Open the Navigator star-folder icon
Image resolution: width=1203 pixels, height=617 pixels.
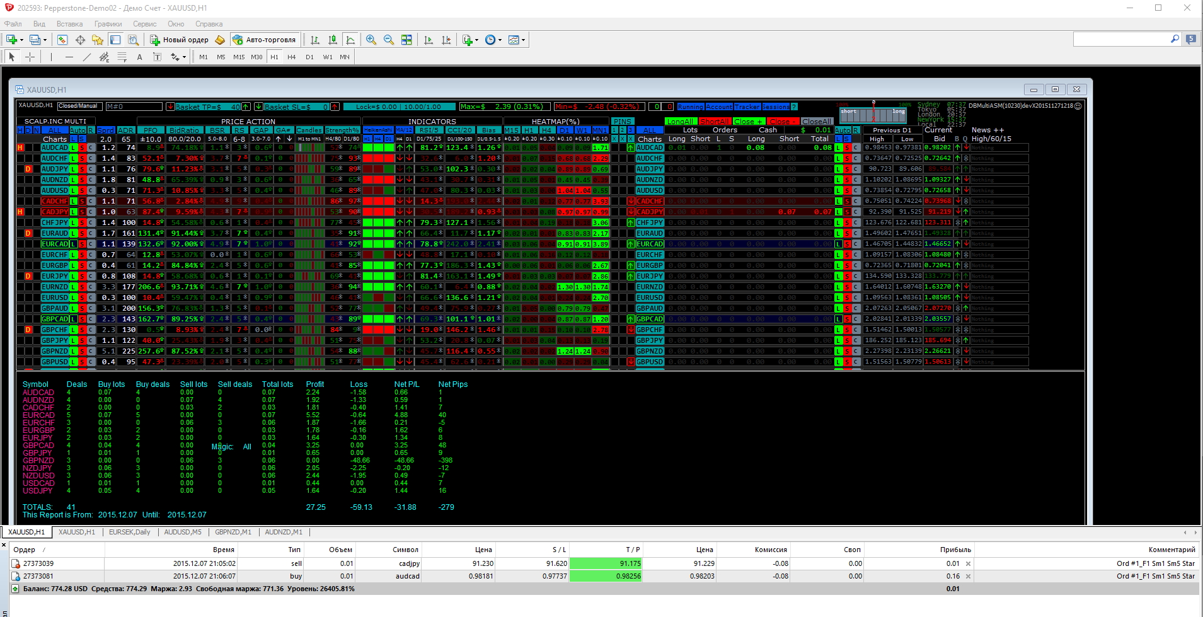pyautogui.click(x=98, y=40)
